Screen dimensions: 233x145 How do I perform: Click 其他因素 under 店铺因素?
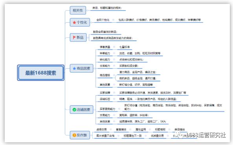pyautogui.click(x=105, y=121)
